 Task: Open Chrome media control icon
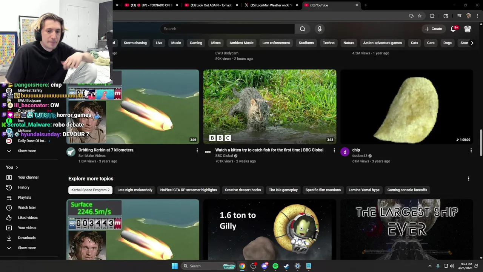click(x=459, y=16)
